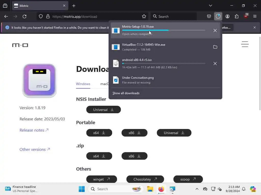Expand the system tray hidden icons
The height and width of the screenshot is (195, 261).
pos(197,189)
